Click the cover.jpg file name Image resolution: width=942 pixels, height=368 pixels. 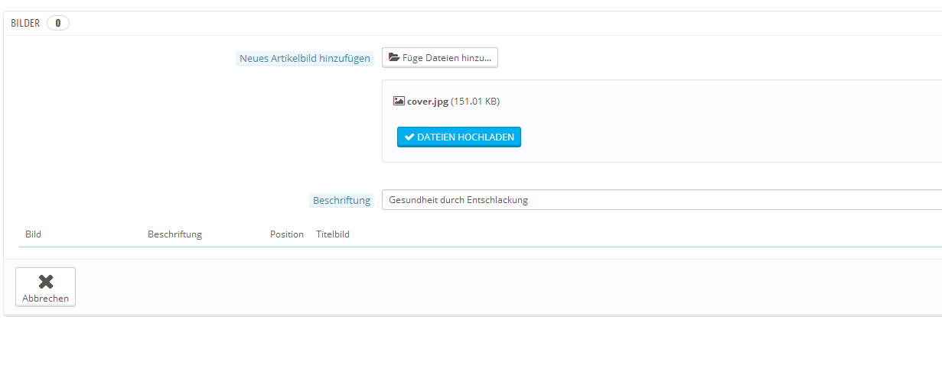[x=428, y=101]
